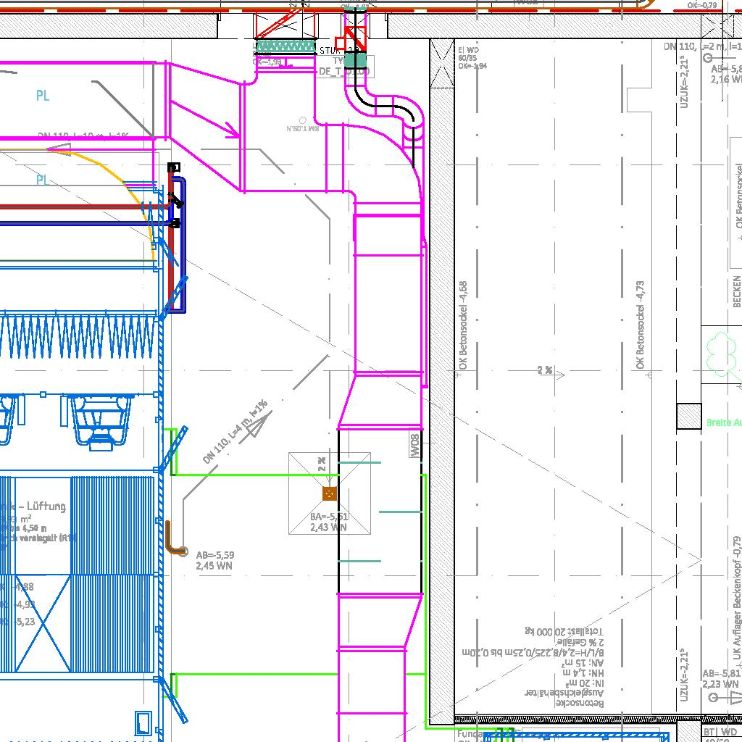Select the upper PL label
742x742 pixels.
(43, 96)
